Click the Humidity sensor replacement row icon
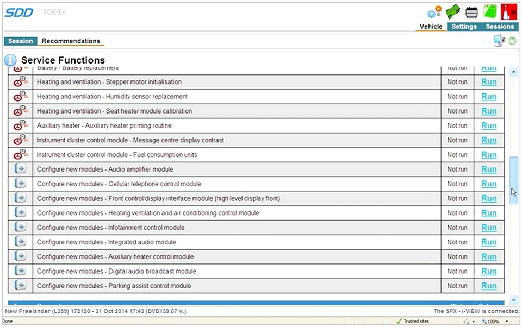The width and height of the screenshot is (522, 327). pos(20,97)
